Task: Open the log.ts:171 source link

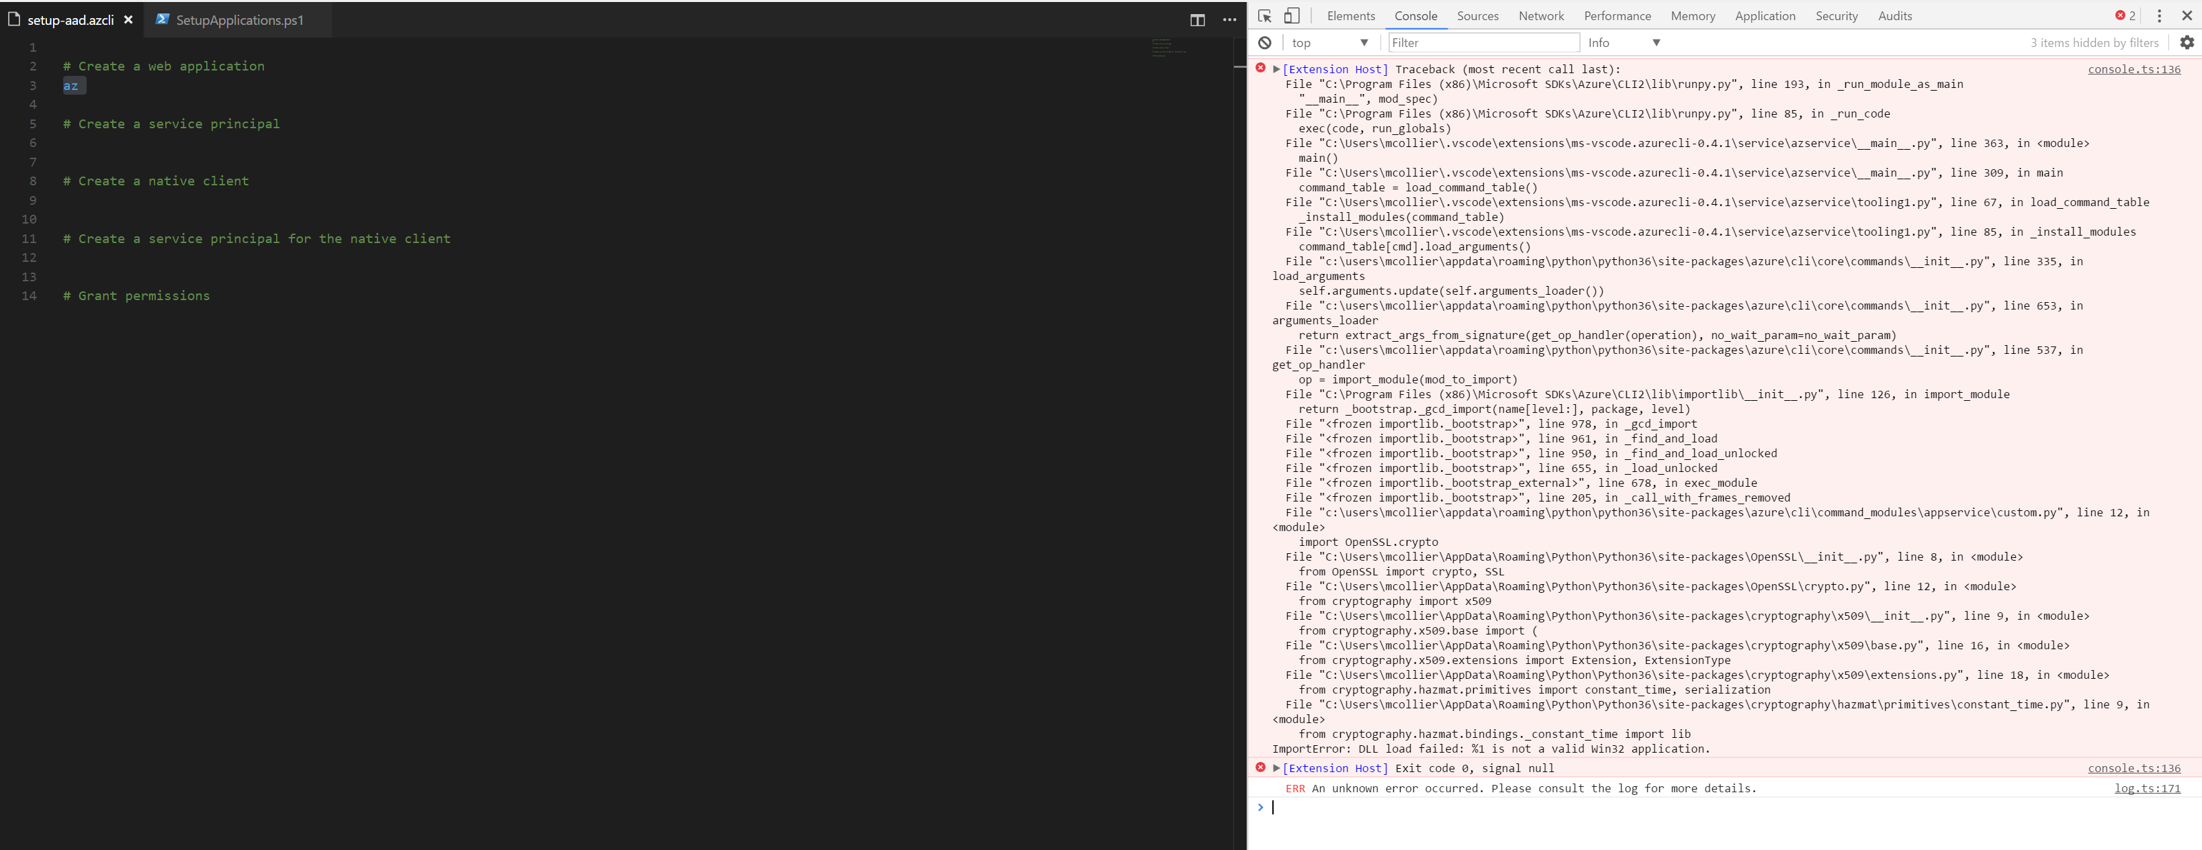Action: click(2146, 788)
